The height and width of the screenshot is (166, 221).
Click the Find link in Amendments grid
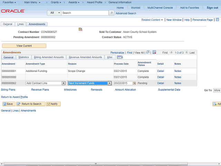tap(129, 53)
